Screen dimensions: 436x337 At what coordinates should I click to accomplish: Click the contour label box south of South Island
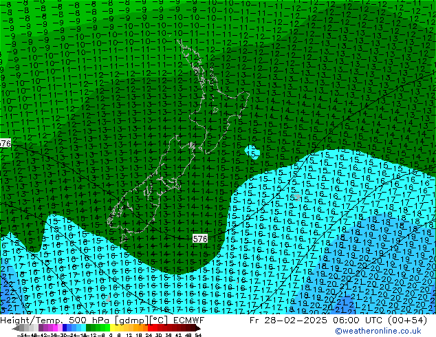point(200,238)
